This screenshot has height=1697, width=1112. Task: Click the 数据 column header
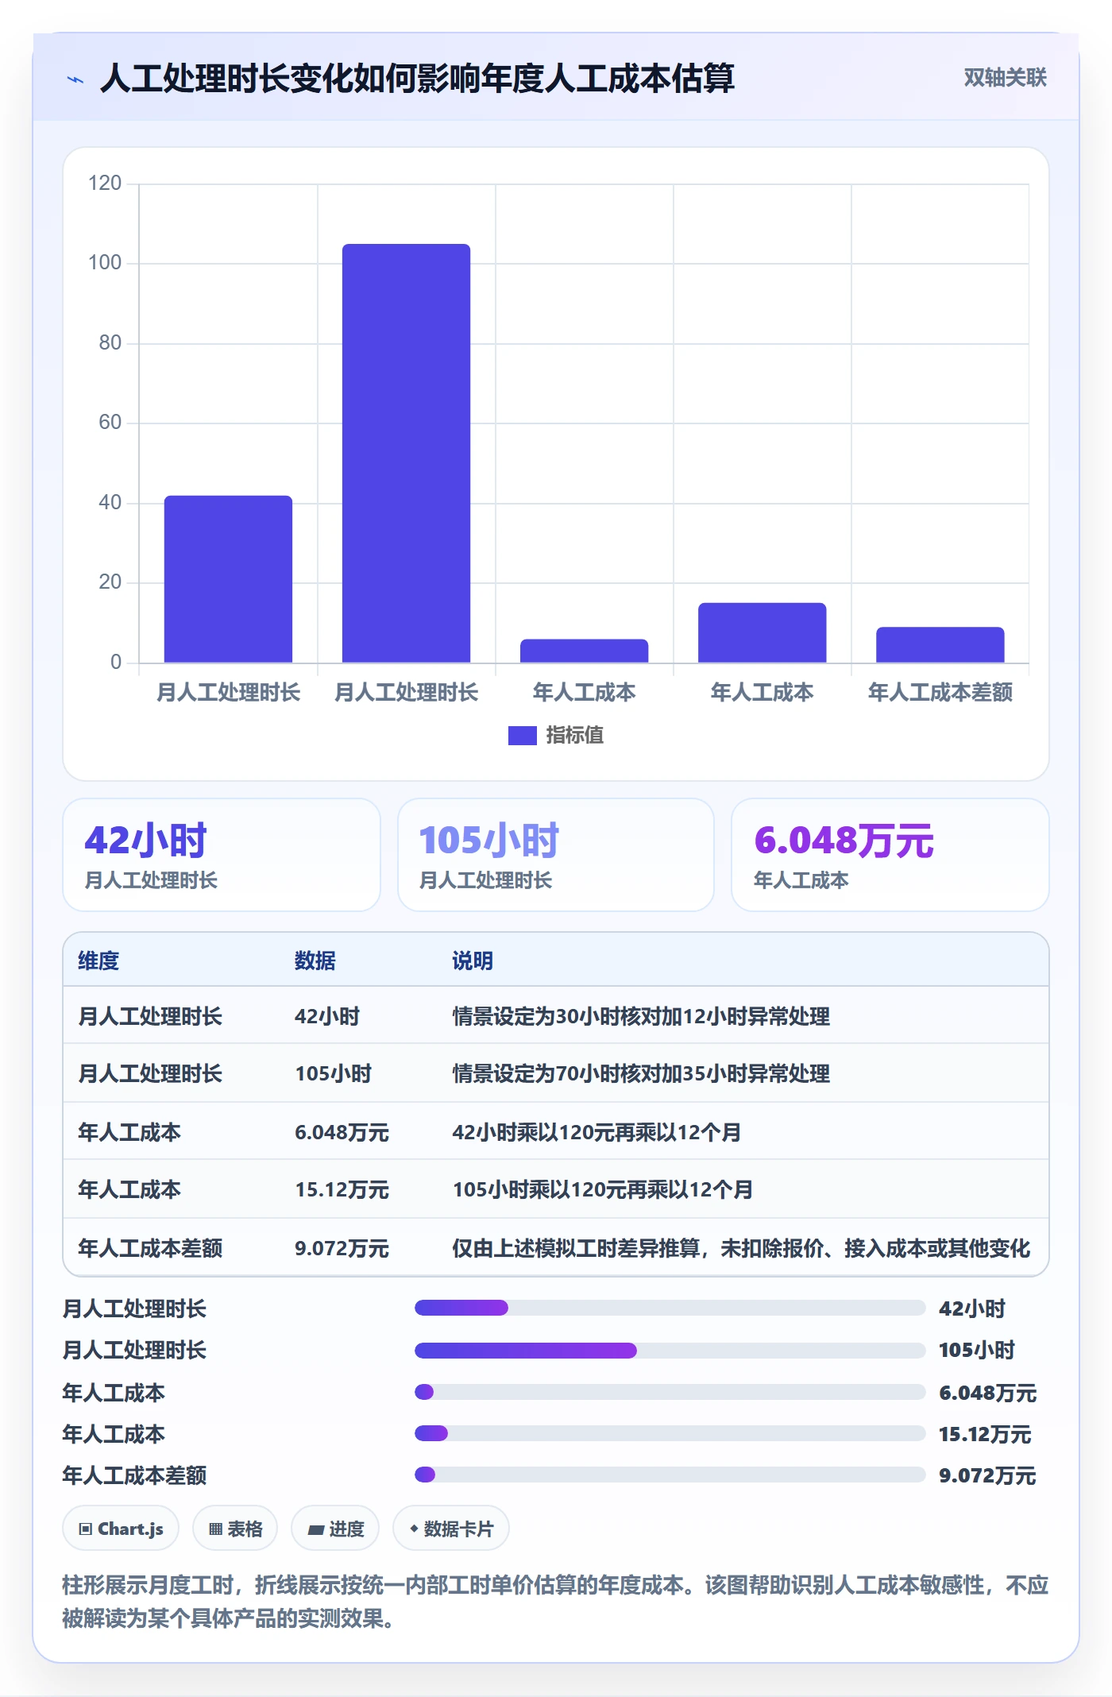click(315, 961)
